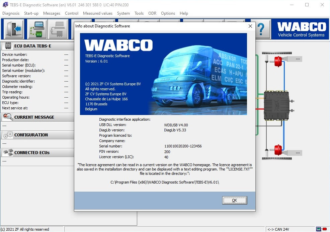Click the print toolbar icon
Image resolution: width=330 pixels, height=232 pixels.
point(58,29)
